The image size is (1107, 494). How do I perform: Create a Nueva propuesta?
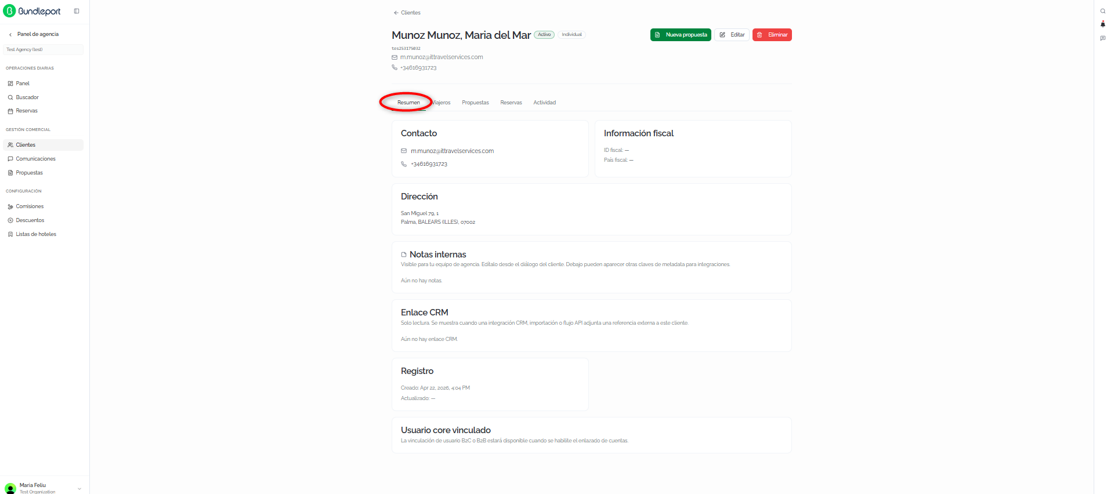tap(681, 35)
